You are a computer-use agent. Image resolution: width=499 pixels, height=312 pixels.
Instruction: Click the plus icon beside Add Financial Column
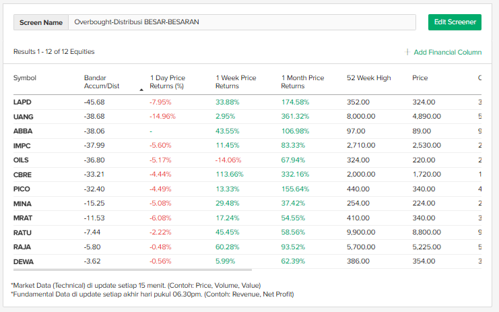(407, 52)
